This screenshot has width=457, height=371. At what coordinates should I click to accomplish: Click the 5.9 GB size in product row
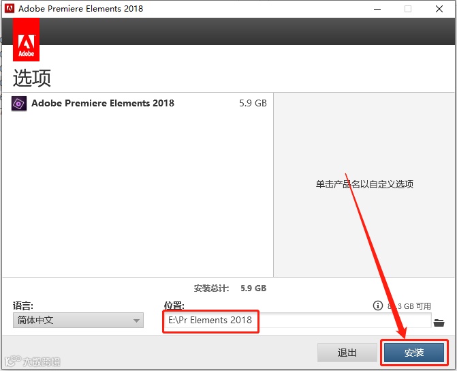coord(253,103)
